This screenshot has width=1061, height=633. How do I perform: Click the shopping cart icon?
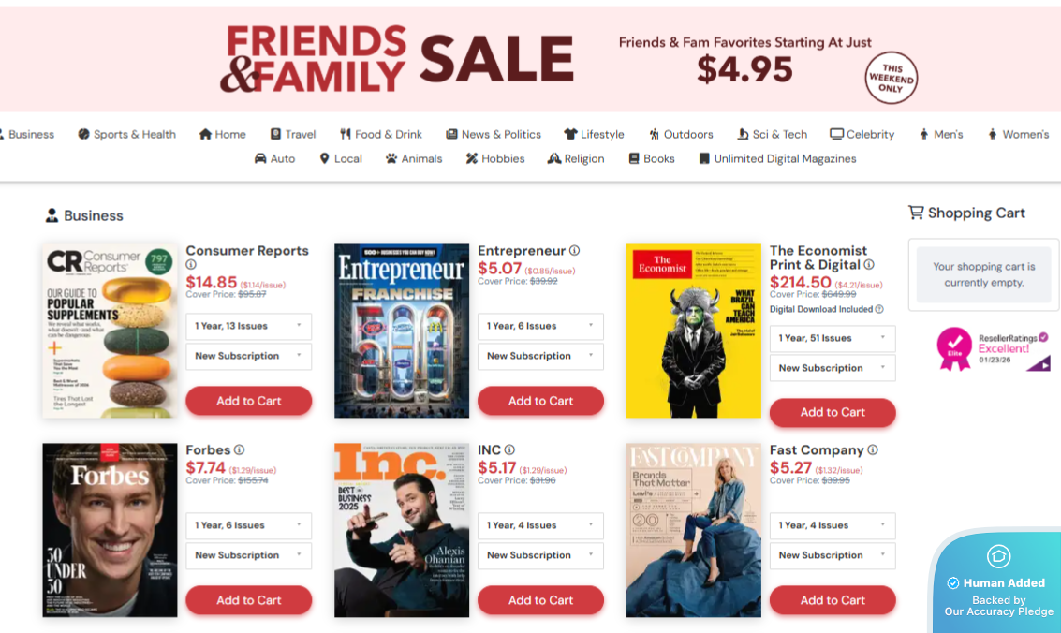pyautogui.click(x=916, y=213)
